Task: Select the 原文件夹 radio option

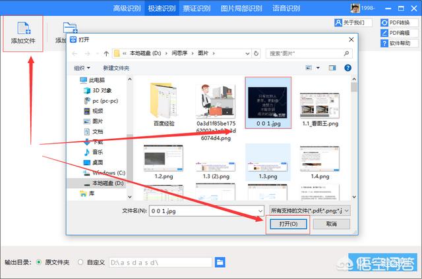Action: pyautogui.click(x=39, y=262)
